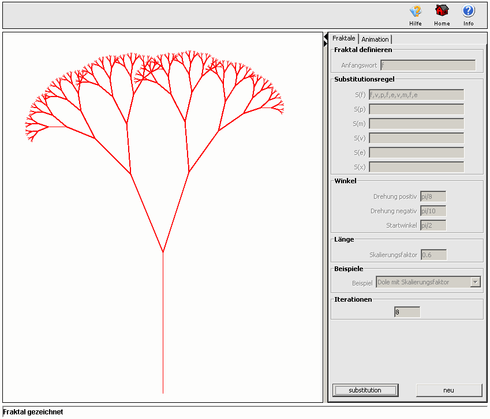Click the Drehung positiv angle field
Viewport: 490px width, 419px height.
pyautogui.click(x=433, y=196)
